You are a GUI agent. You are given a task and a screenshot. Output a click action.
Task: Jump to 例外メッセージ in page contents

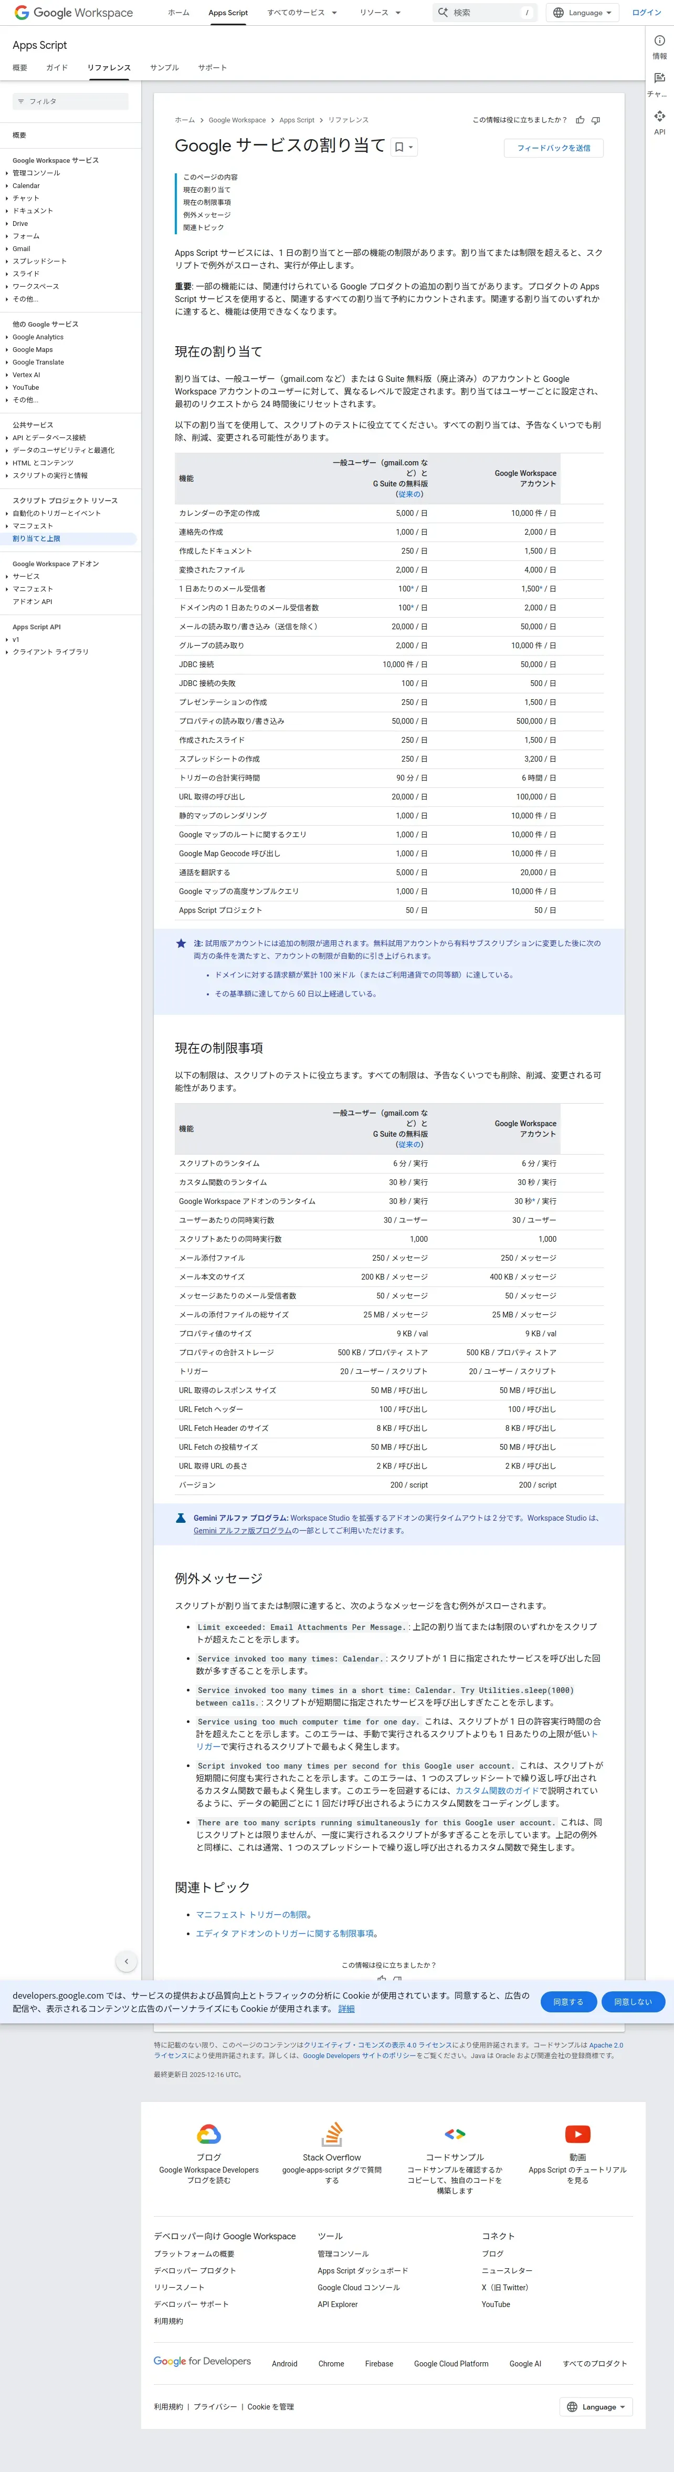coord(207,215)
